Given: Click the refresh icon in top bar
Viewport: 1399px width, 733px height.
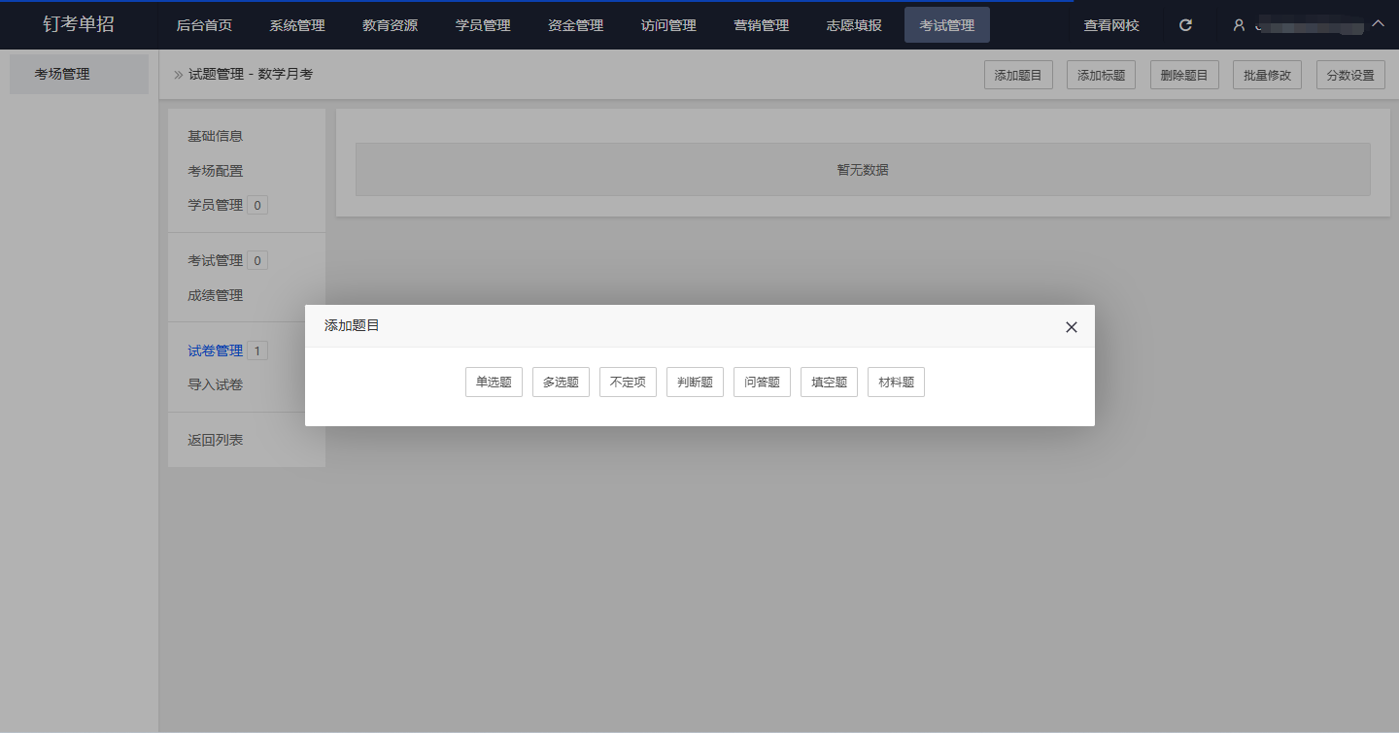Looking at the screenshot, I should point(1185,25).
